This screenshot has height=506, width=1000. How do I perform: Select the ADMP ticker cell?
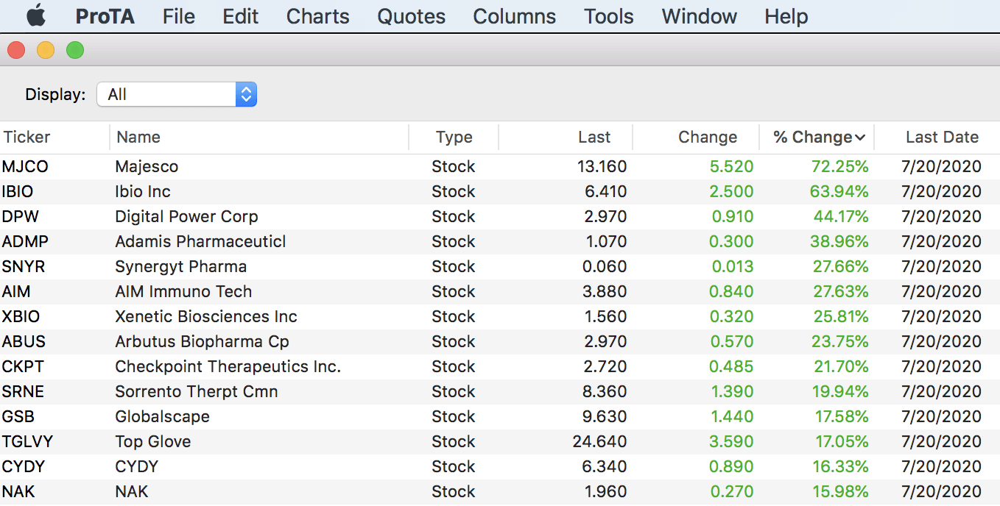[26, 241]
